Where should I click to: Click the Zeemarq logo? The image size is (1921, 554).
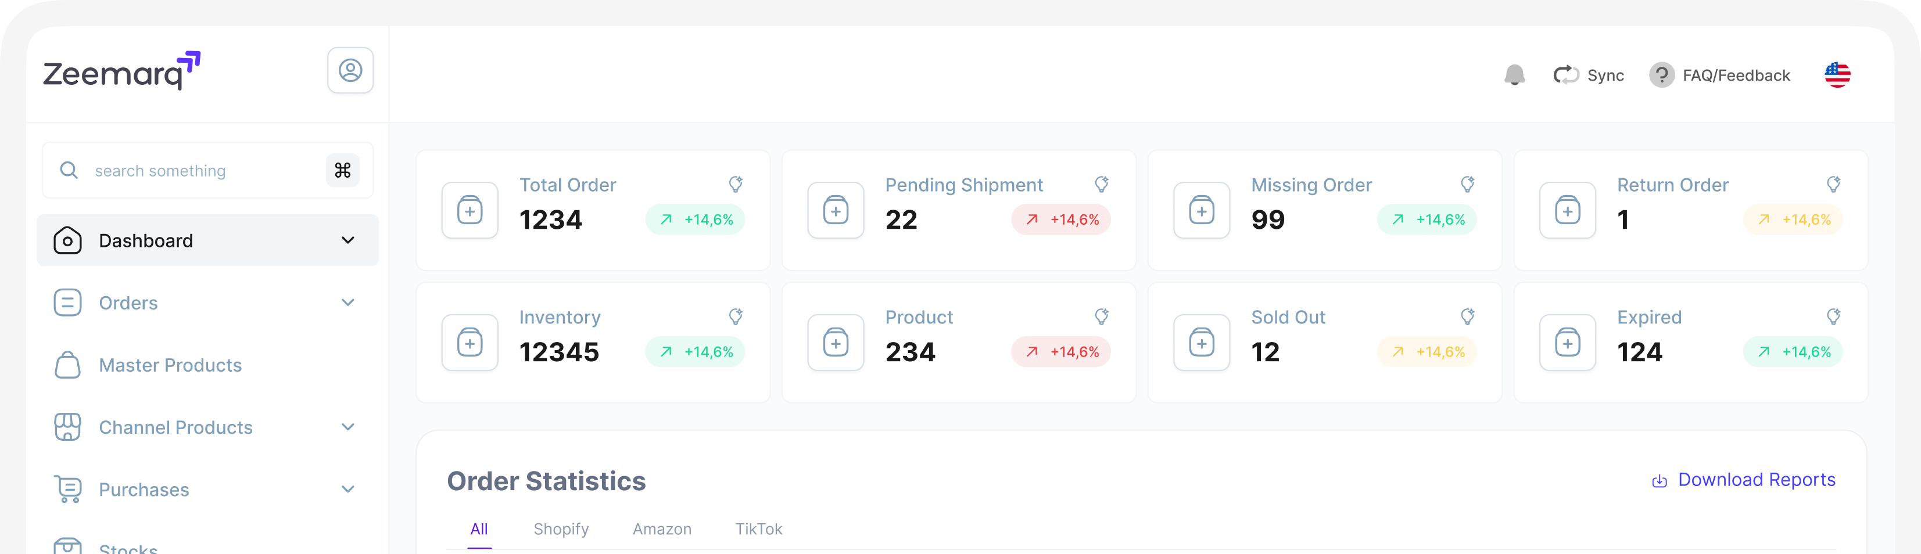[x=119, y=71]
